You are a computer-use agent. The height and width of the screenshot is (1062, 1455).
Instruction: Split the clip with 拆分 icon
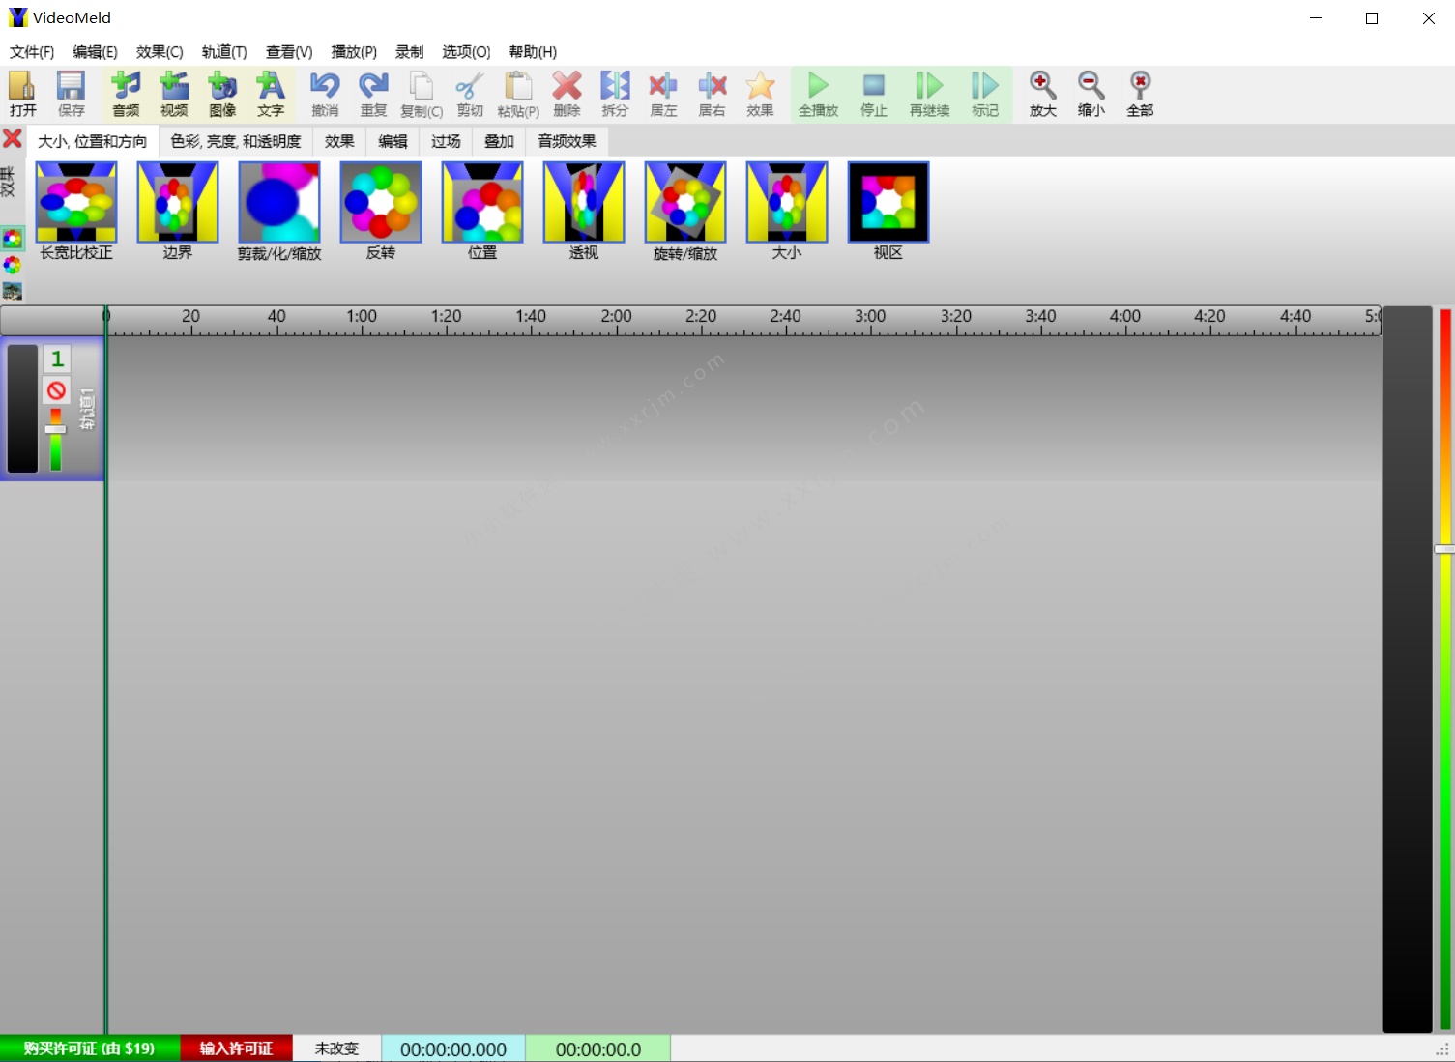tap(615, 94)
